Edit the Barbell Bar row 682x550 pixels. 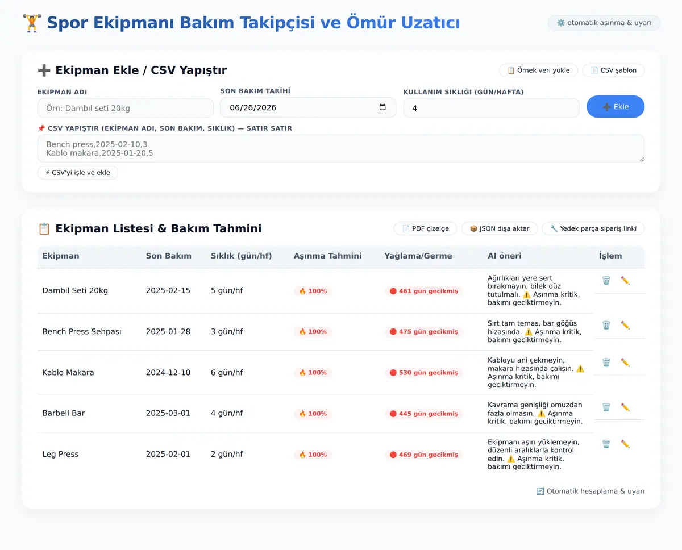click(625, 407)
